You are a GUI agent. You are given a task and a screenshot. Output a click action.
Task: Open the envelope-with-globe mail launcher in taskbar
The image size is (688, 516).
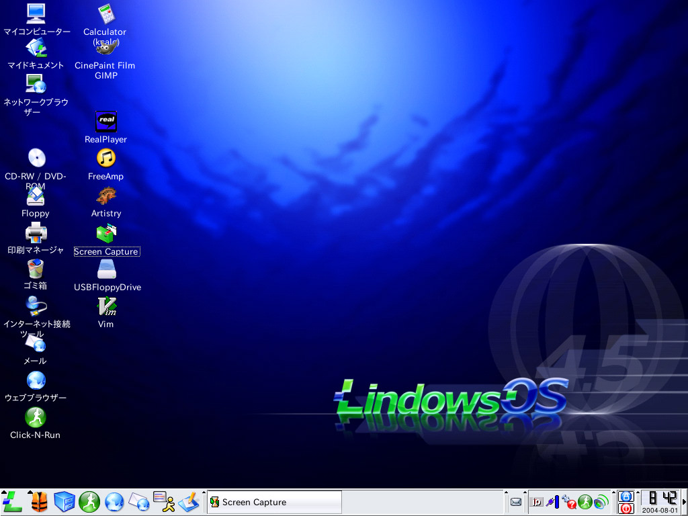point(139,501)
